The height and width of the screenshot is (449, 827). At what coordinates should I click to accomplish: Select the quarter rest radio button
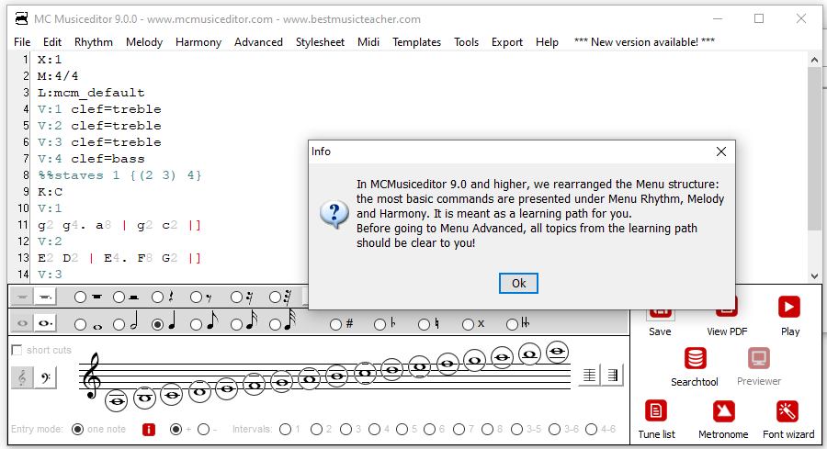click(158, 297)
